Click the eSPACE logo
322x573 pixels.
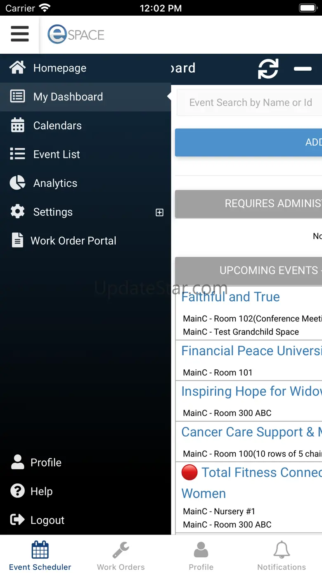click(76, 34)
